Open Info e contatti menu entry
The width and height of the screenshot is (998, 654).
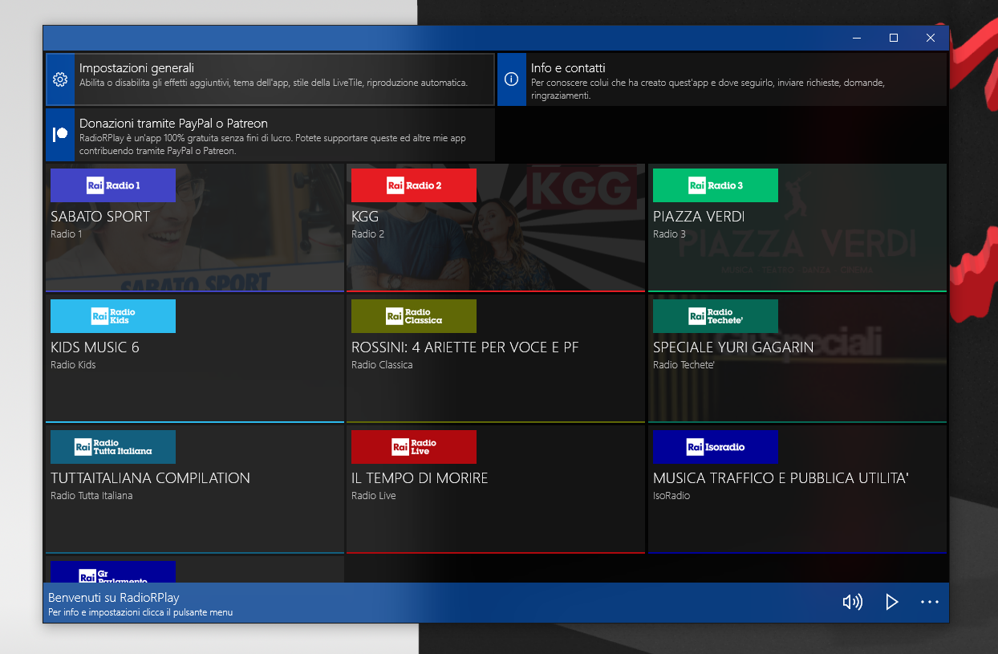point(722,79)
